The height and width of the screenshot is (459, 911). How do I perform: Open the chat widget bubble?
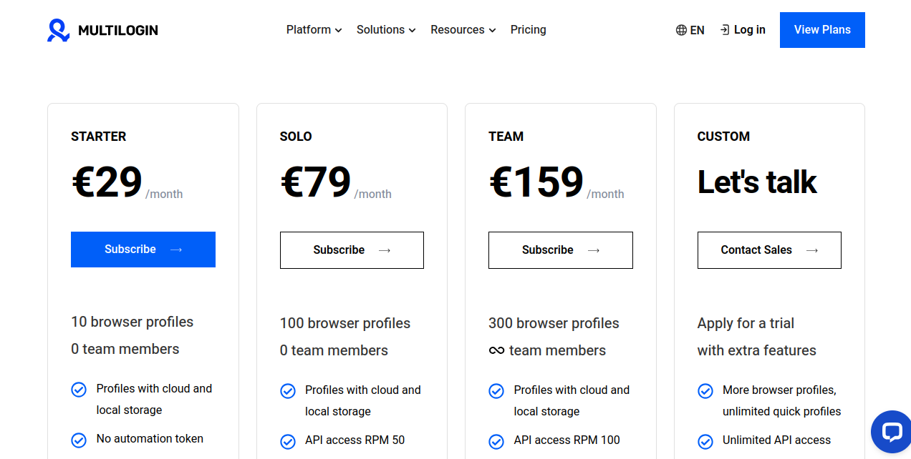pos(891,432)
